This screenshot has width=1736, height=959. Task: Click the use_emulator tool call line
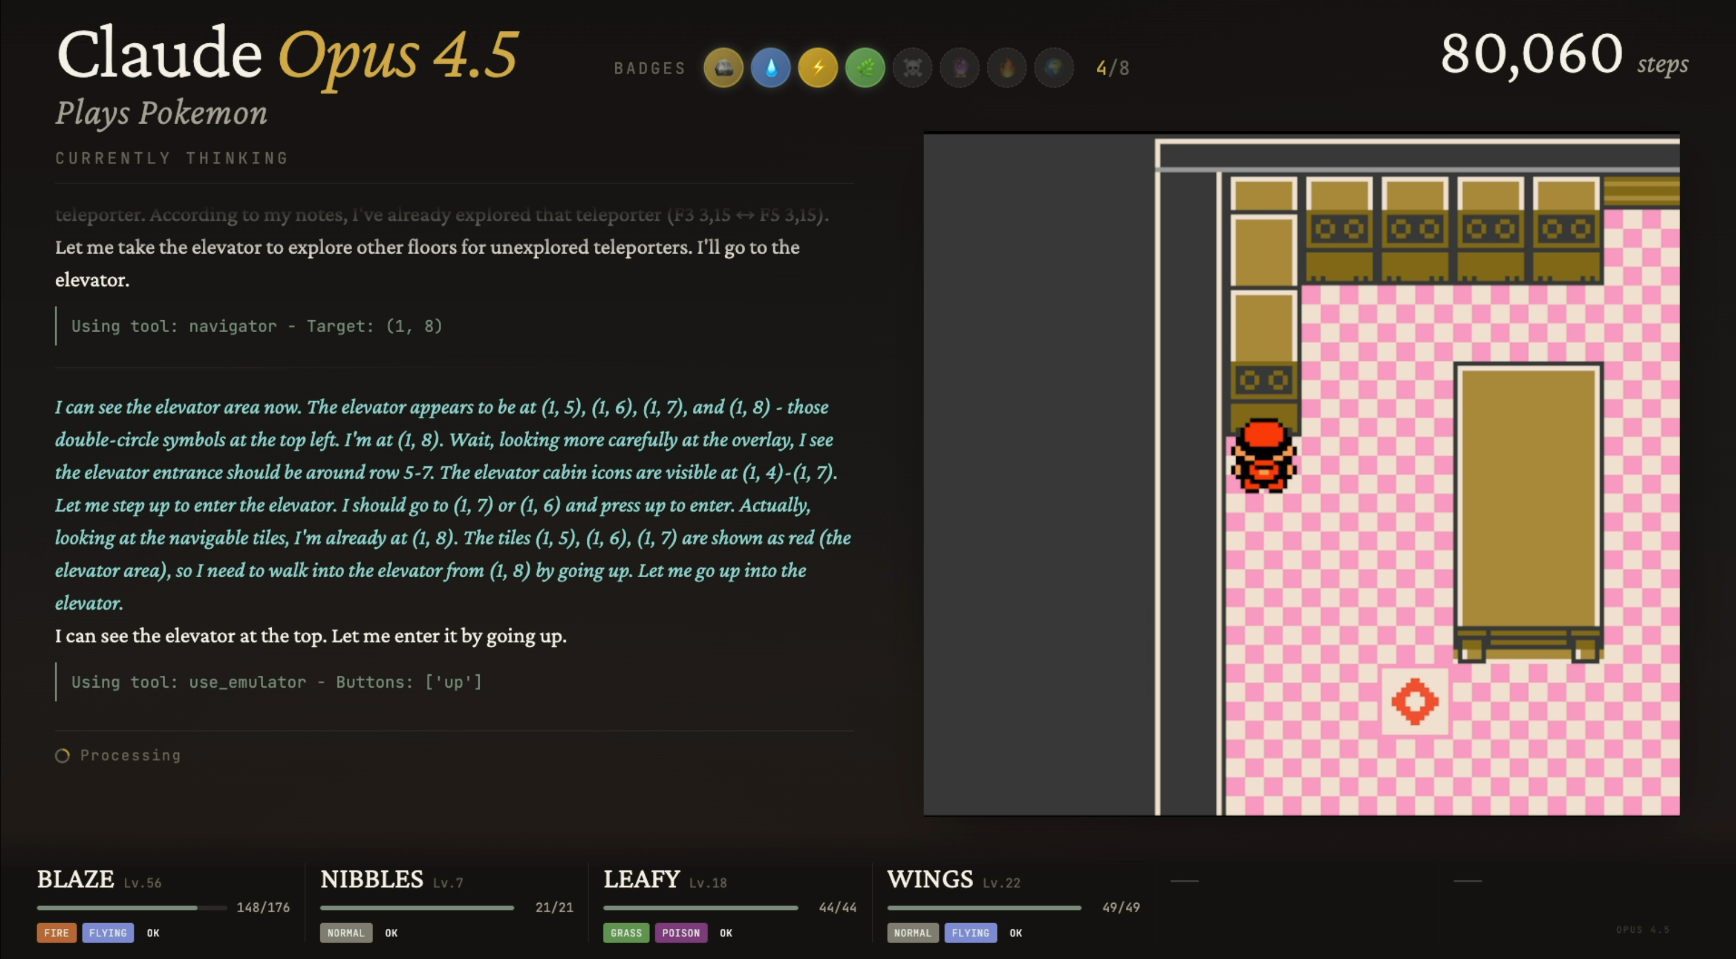pos(276,682)
